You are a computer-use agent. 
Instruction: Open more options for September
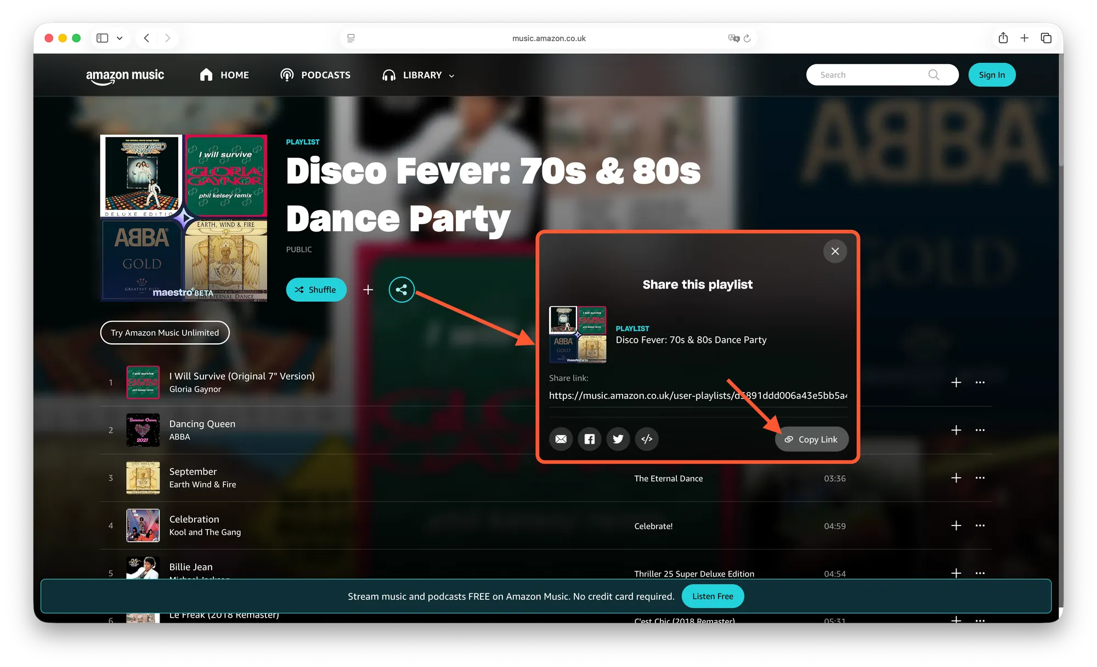click(x=980, y=478)
